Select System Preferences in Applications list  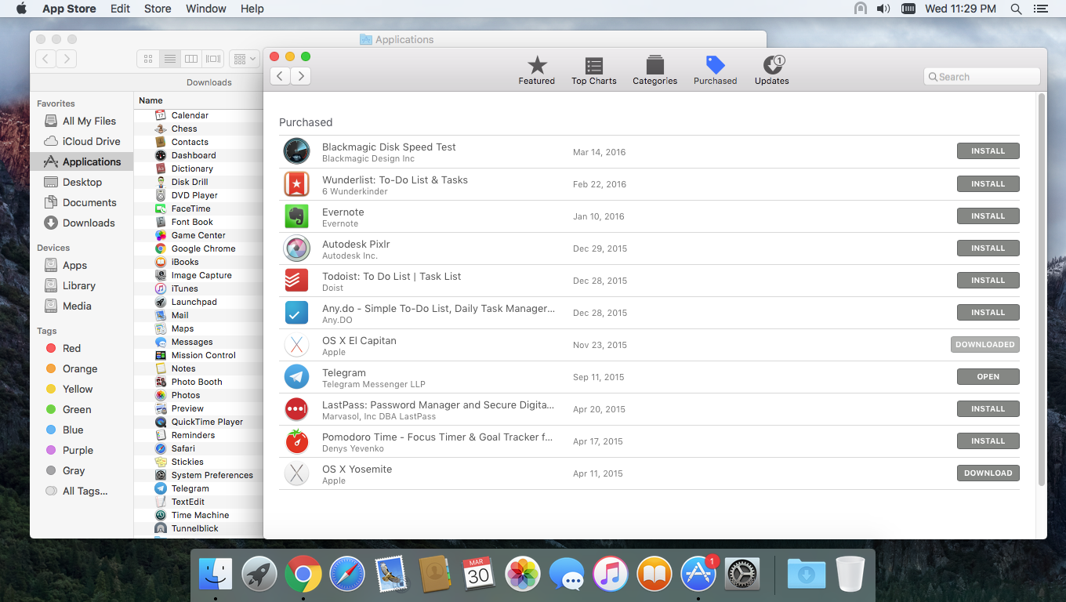tap(199, 475)
